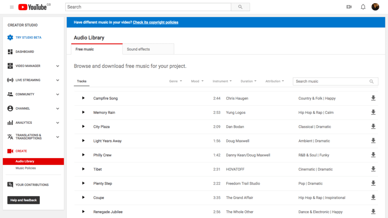Click the Help and feedback button
The height and width of the screenshot is (218, 388).
(23, 200)
